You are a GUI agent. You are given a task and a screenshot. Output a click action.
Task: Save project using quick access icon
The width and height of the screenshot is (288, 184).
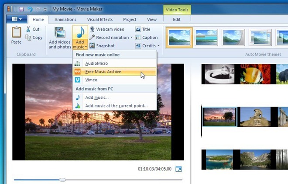click(21, 9)
